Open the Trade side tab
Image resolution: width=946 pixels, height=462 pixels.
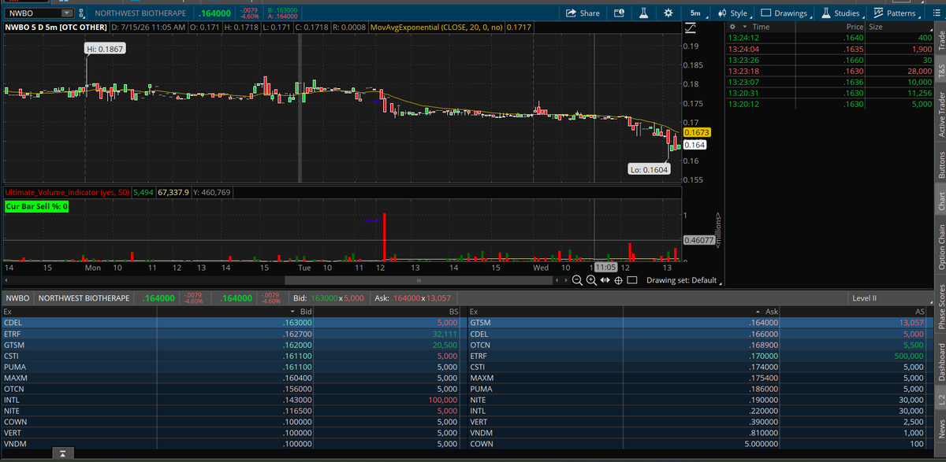click(940, 40)
